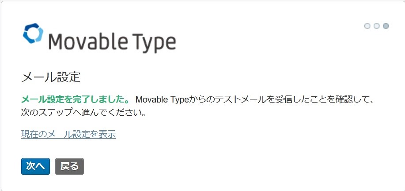Click the 次へ button
405x191 pixels.
35,166
